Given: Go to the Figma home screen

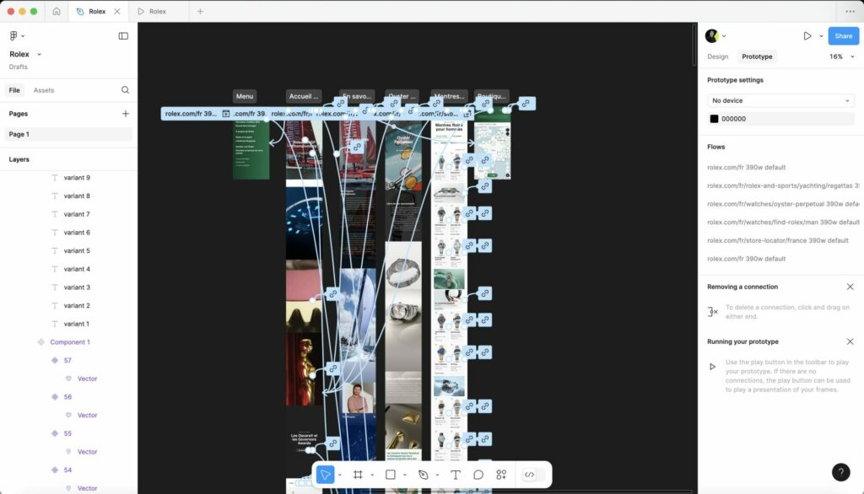Looking at the screenshot, I should (x=57, y=11).
